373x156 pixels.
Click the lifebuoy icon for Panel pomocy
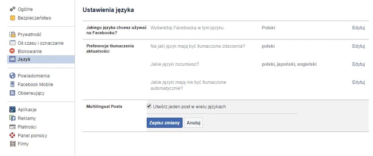click(x=12, y=135)
